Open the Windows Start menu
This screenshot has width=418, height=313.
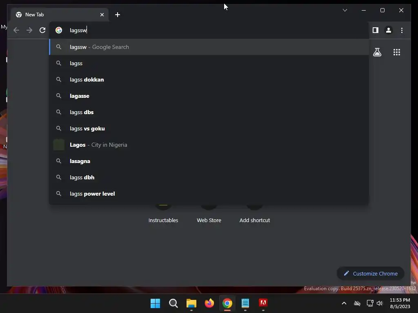point(156,303)
